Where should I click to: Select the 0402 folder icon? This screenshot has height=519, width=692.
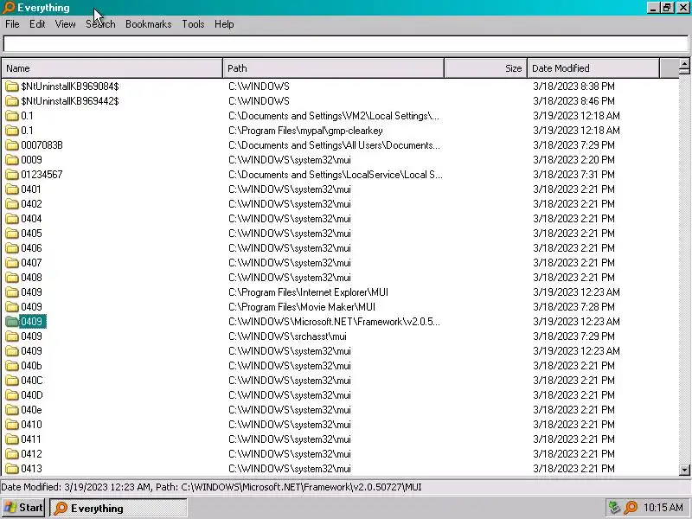coord(12,204)
